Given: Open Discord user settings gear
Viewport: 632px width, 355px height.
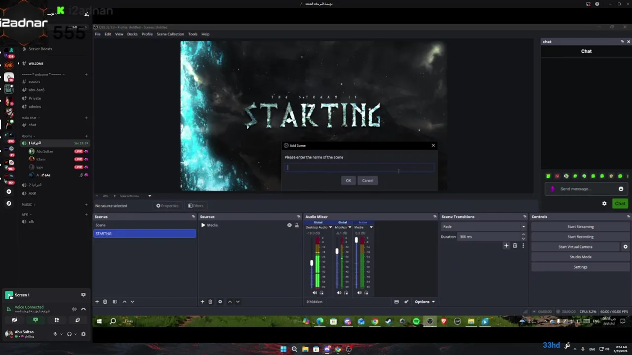Looking at the screenshot, I should pos(83,334).
